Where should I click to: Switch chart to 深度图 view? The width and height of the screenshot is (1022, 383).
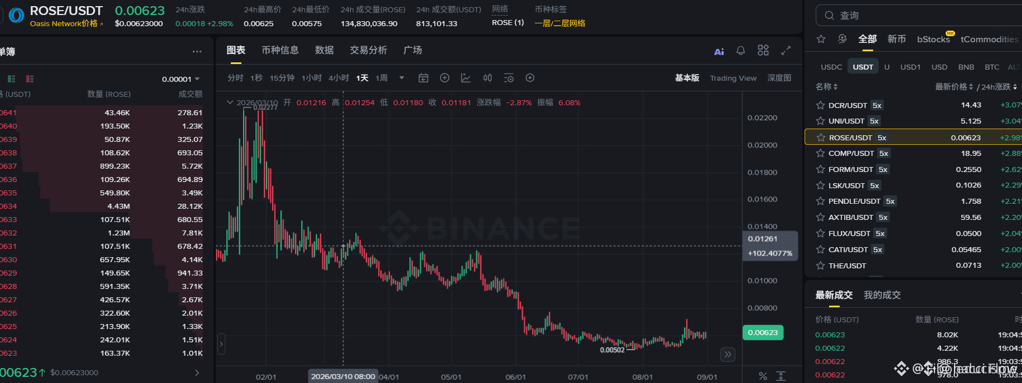coord(779,78)
